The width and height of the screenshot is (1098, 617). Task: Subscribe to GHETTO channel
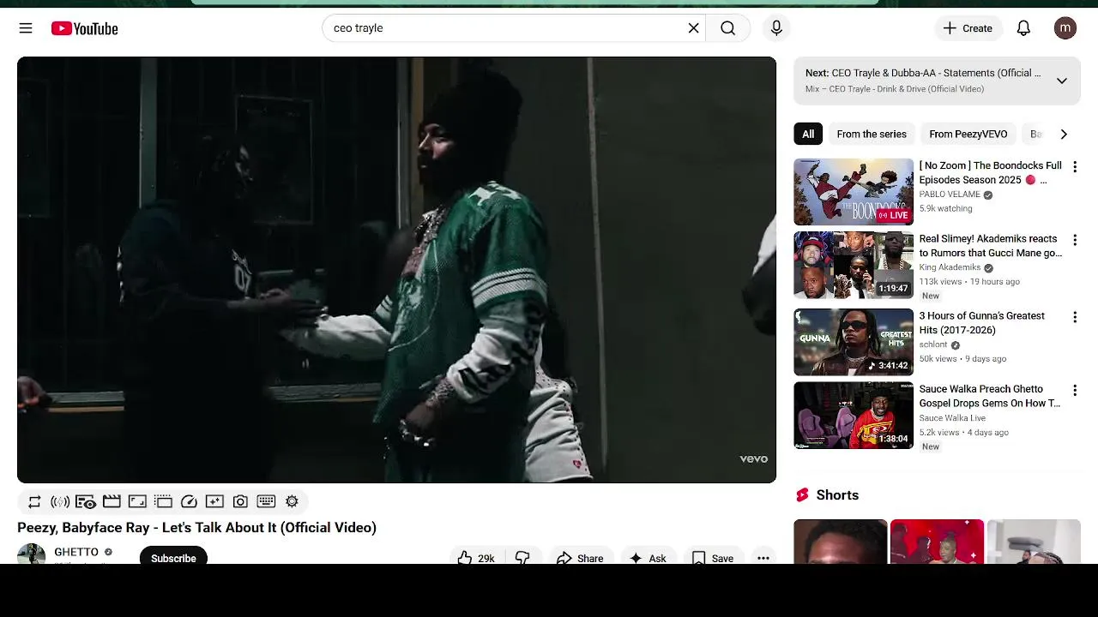tap(173, 557)
